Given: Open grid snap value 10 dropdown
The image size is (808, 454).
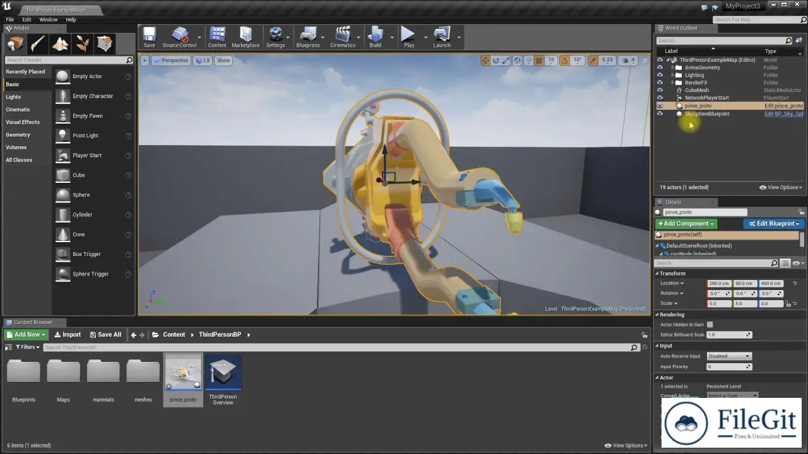Looking at the screenshot, I should [551, 61].
